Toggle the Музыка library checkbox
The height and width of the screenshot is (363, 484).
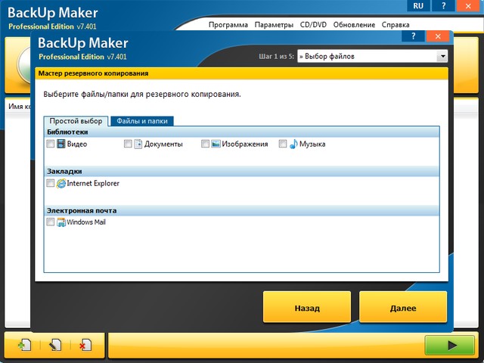(x=283, y=144)
